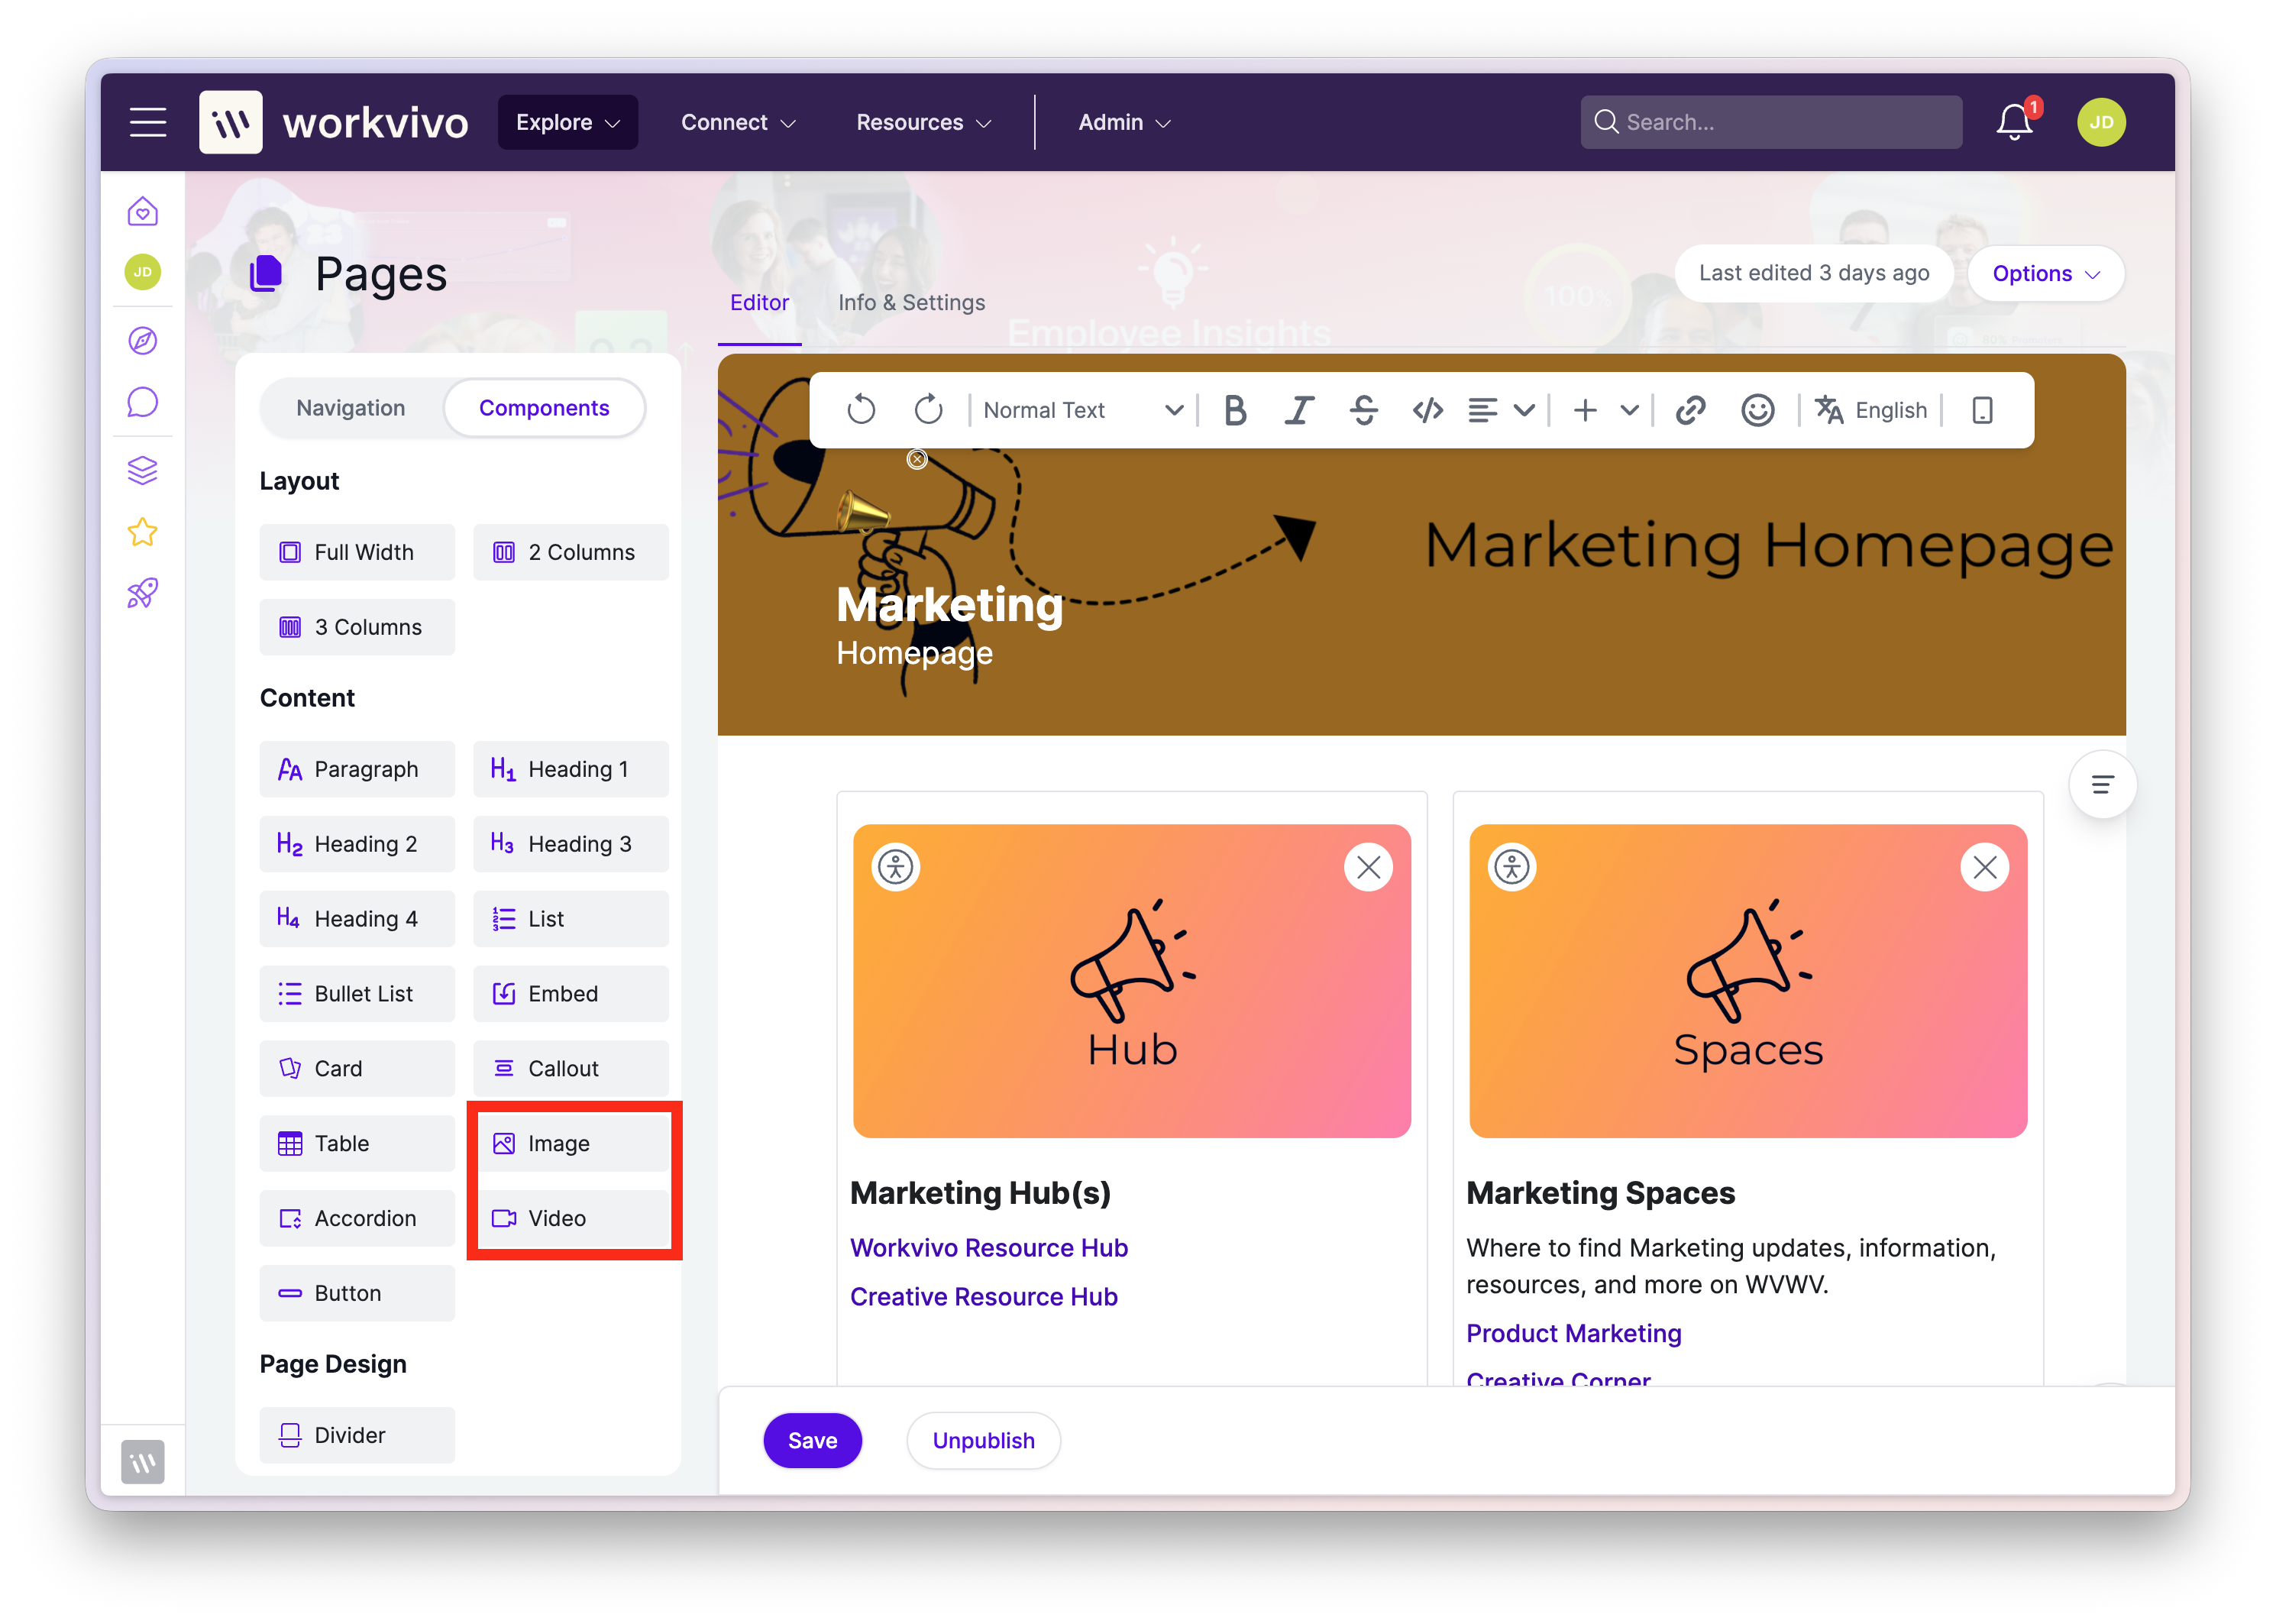Insert a Paragraph component
Screen dimensions: 2276x1624
(x=357, y=769)
